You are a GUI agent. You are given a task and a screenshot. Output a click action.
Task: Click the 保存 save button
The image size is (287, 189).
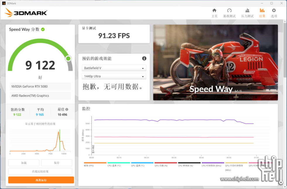point(57,163)
